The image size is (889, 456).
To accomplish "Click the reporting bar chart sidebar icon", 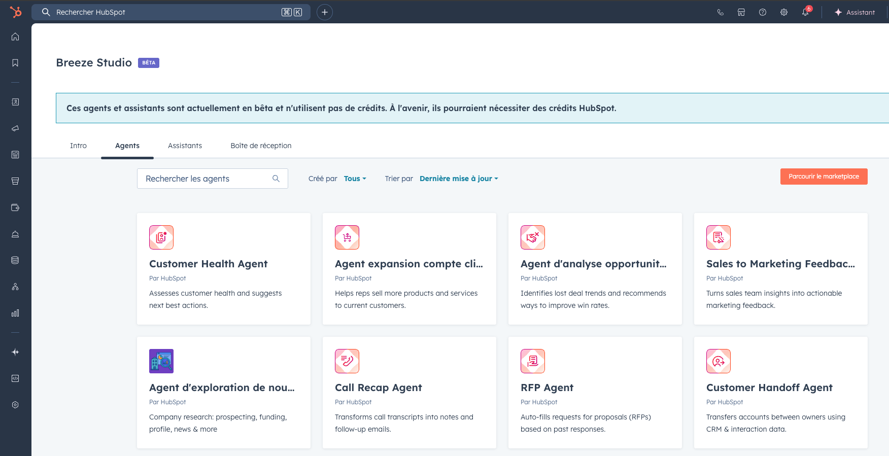I will [15, 313].
